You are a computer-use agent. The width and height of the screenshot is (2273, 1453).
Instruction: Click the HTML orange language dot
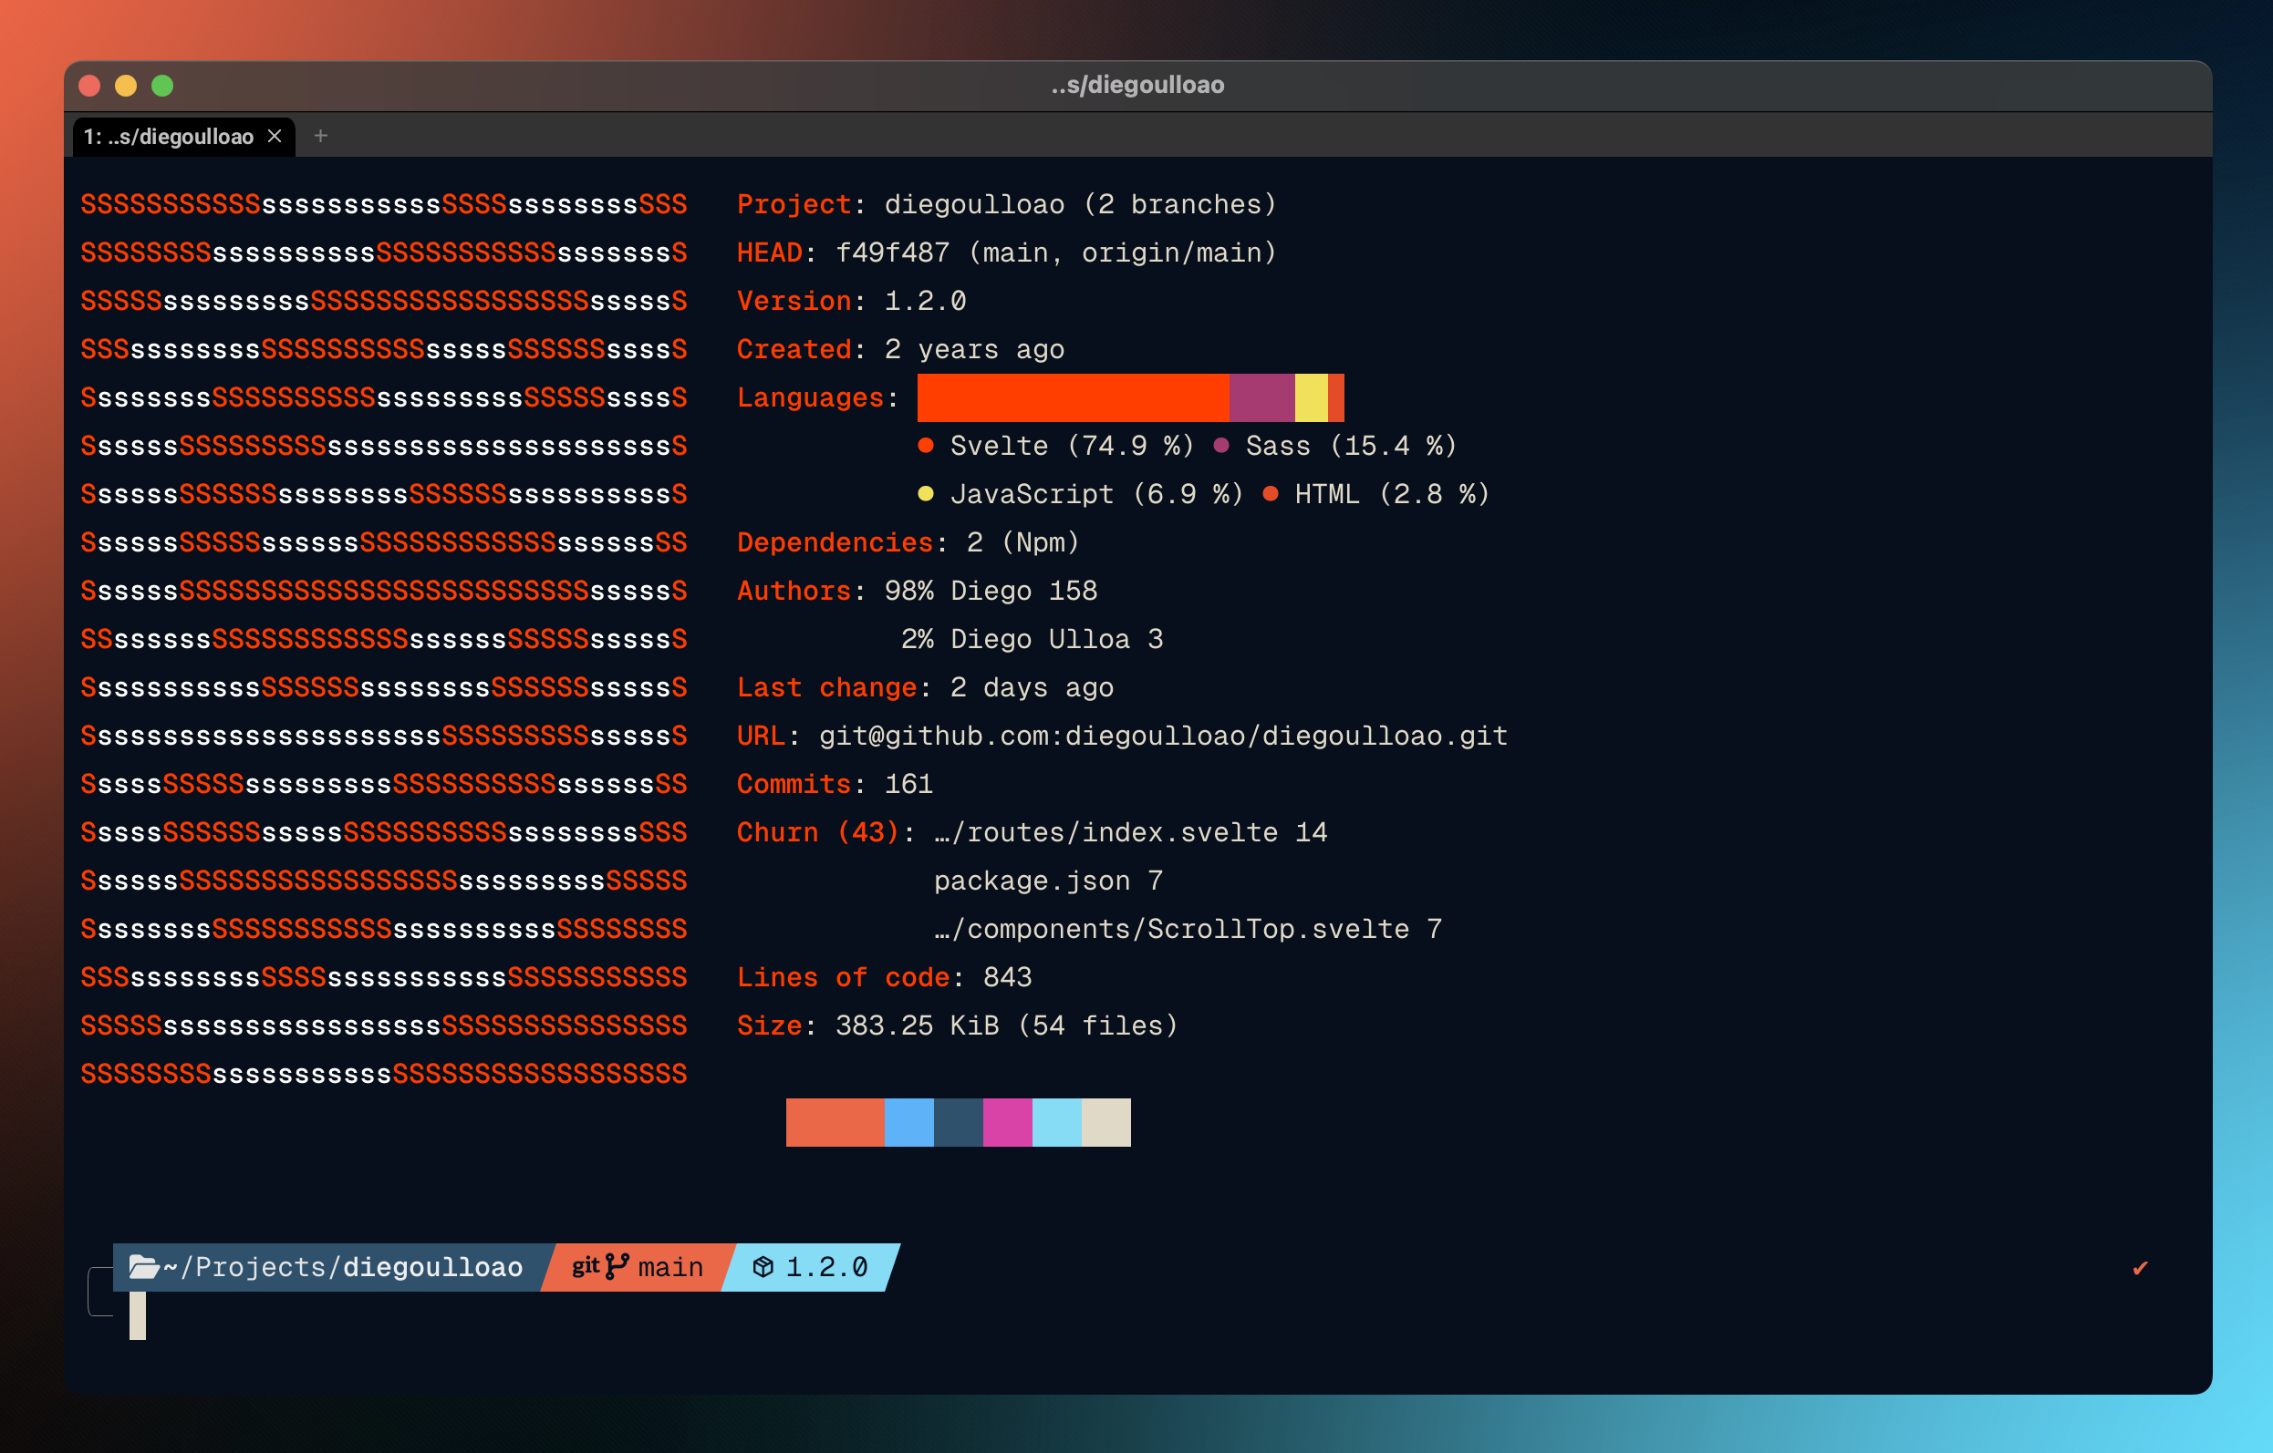1271,493
